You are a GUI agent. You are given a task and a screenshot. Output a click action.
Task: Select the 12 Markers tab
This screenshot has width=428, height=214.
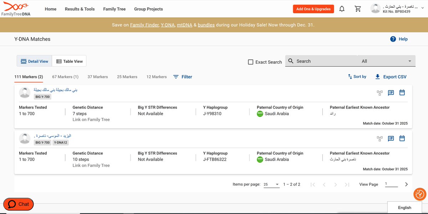[x=157, y=77]
